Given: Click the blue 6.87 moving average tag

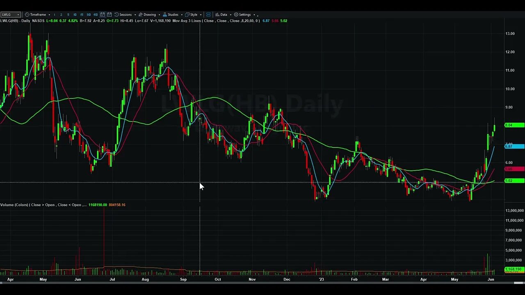Looking at the screenshot, I should [514, 146].
